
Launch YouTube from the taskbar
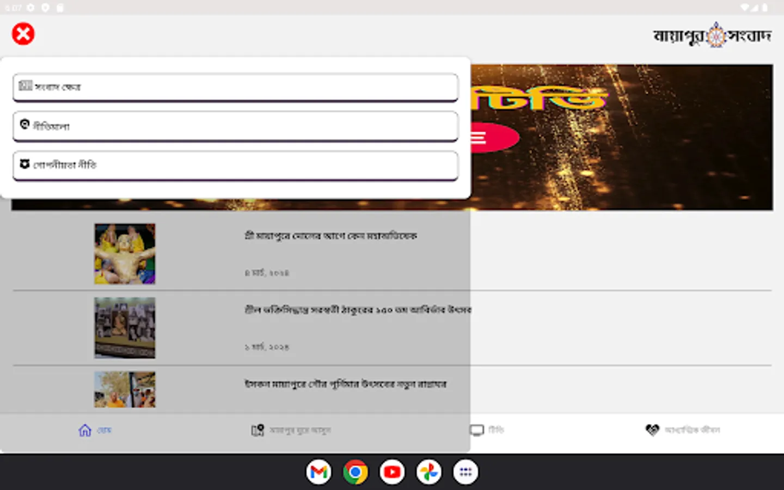pos(392,471)
